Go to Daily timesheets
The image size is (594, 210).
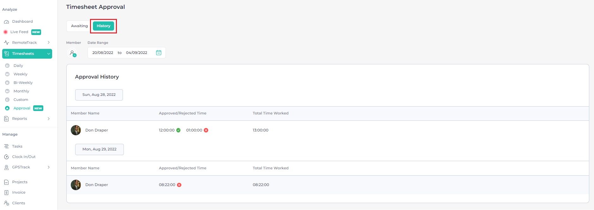point(18,66)
